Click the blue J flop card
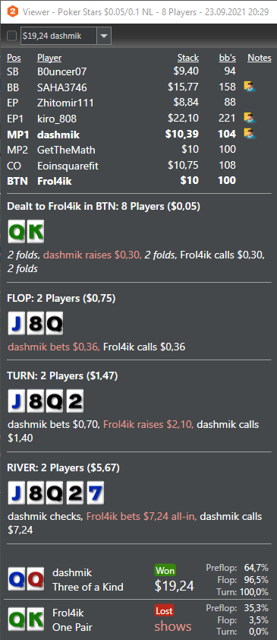This screenshot has height=640, width=277. 17,325
